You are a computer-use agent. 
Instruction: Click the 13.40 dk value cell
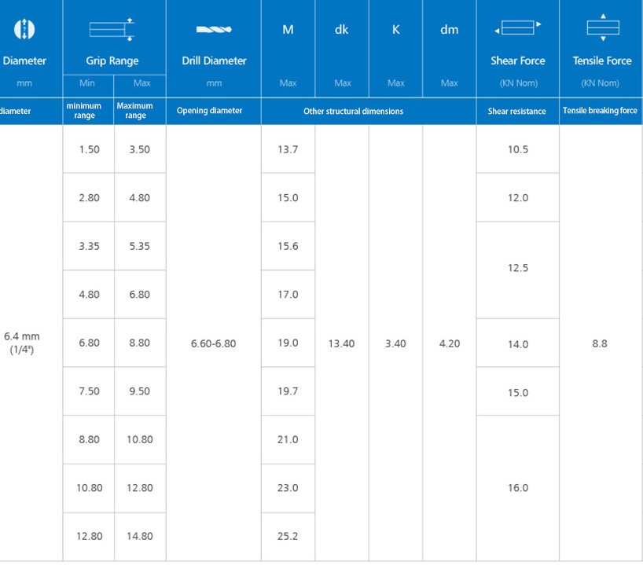(341, 343)
